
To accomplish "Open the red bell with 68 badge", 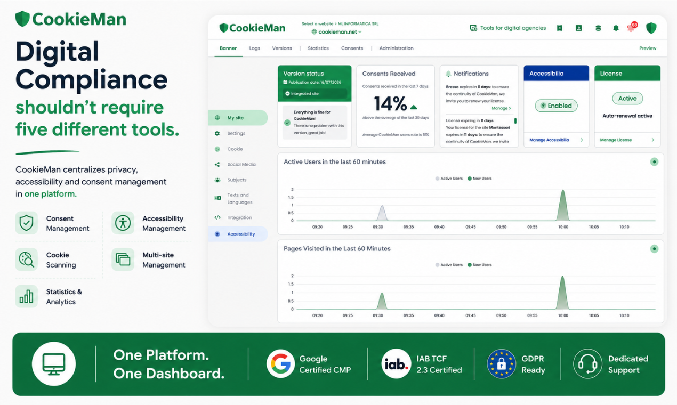I will tap(632, 27).
